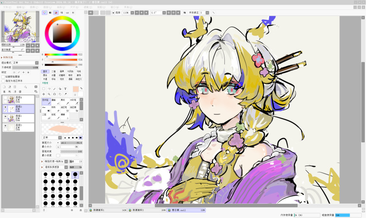Click the navigator preview thumbnail
The image size is (366, 218).
(x=20, y=27)
